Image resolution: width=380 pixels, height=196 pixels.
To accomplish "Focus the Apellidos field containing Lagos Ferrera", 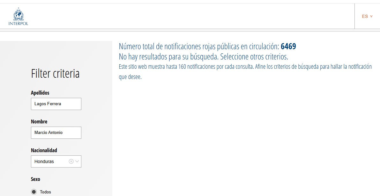I will pyautogui.click(x=56, y=104).
